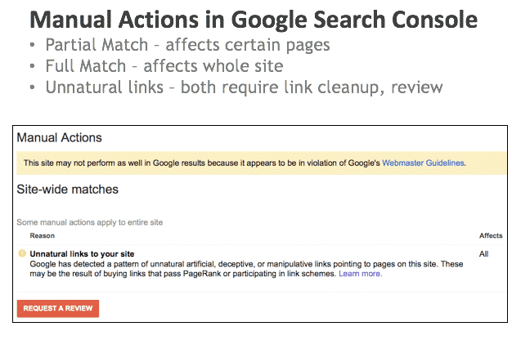Select the Full Match bullet point
The width and height of the screenshot is (521, 340).
coord(164,66)
